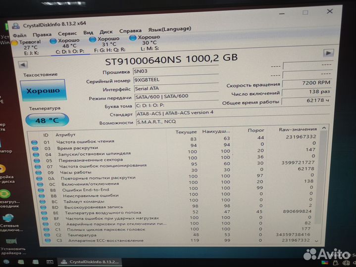
Task: Open the Windows Start button
Action: click(x=6, y=262)
